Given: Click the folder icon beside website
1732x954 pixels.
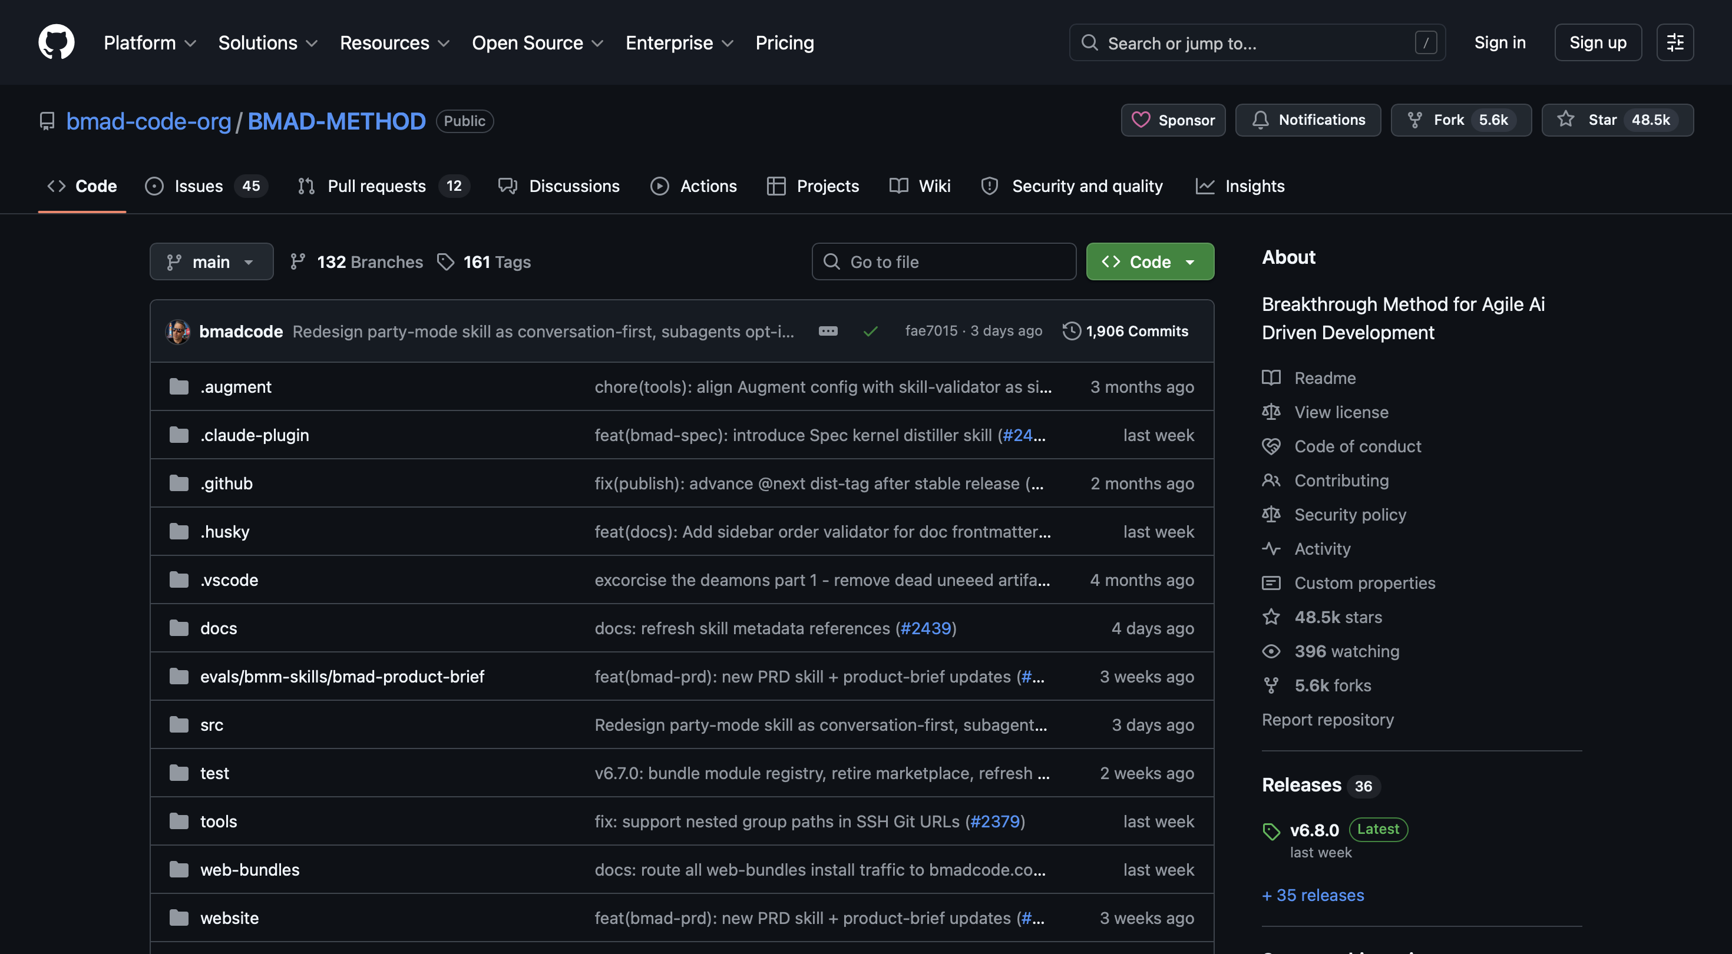Looking at the screenshot, I should (179, 917).
